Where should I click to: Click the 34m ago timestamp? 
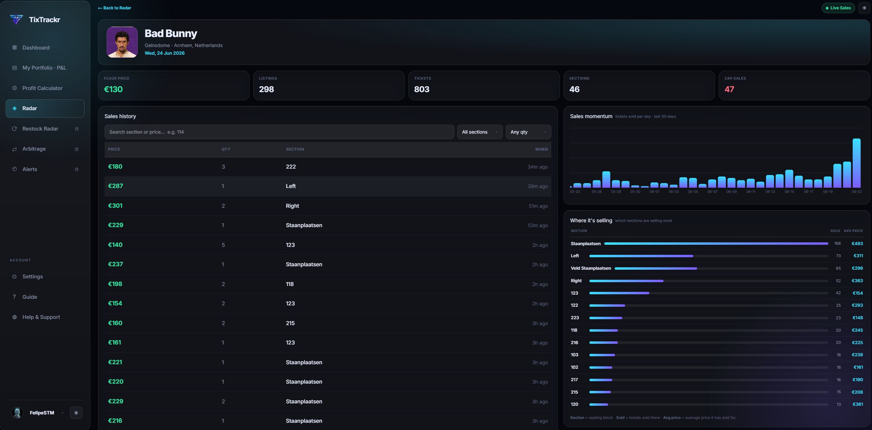click(x=537, y=167)
